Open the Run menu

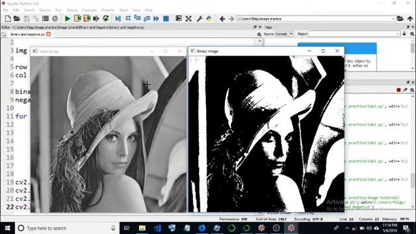(58, 10)
